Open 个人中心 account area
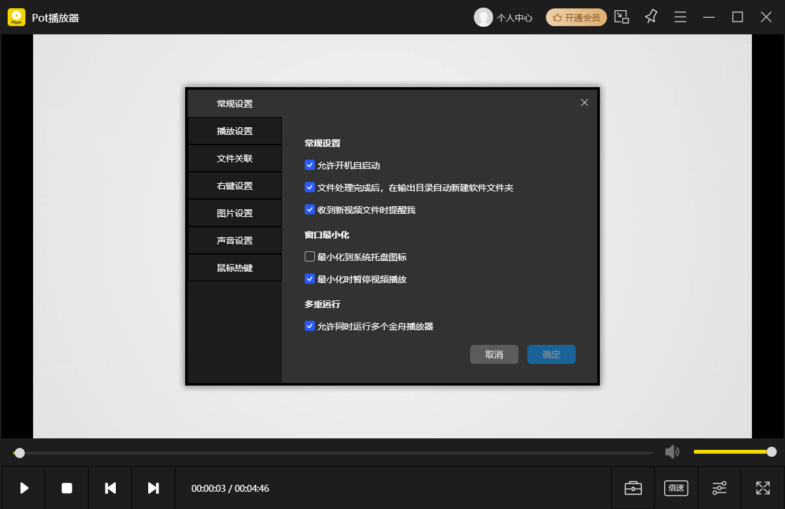 point(504,17)
